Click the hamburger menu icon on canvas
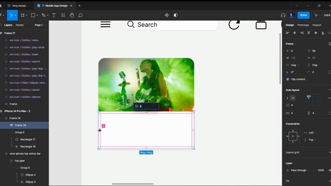Viewport: 331px width, 186px height. 106,24
